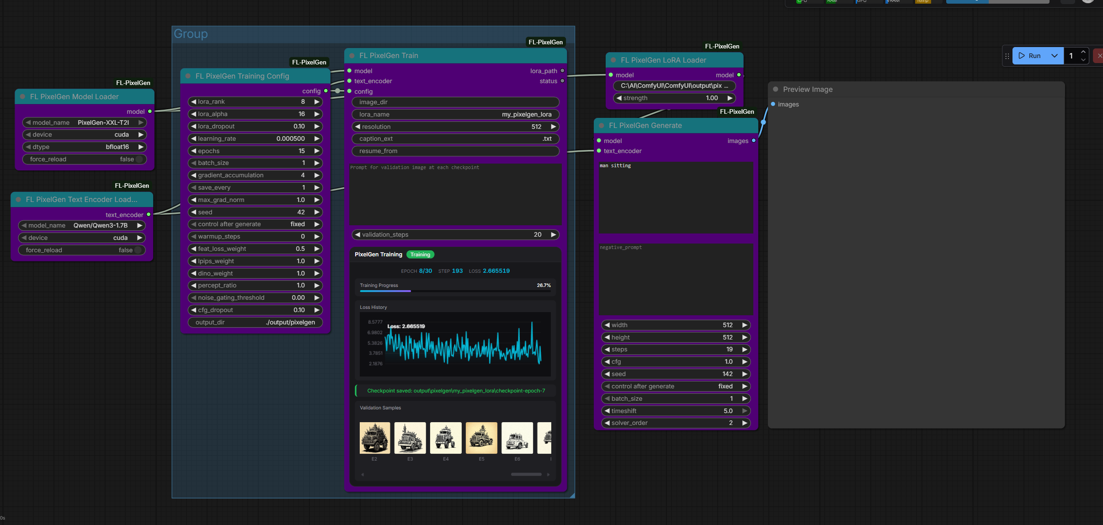Collapse the FL PixelGen Model Loader node dot
The width and height of the screenshot is (1103, 525).
[22, 97]
